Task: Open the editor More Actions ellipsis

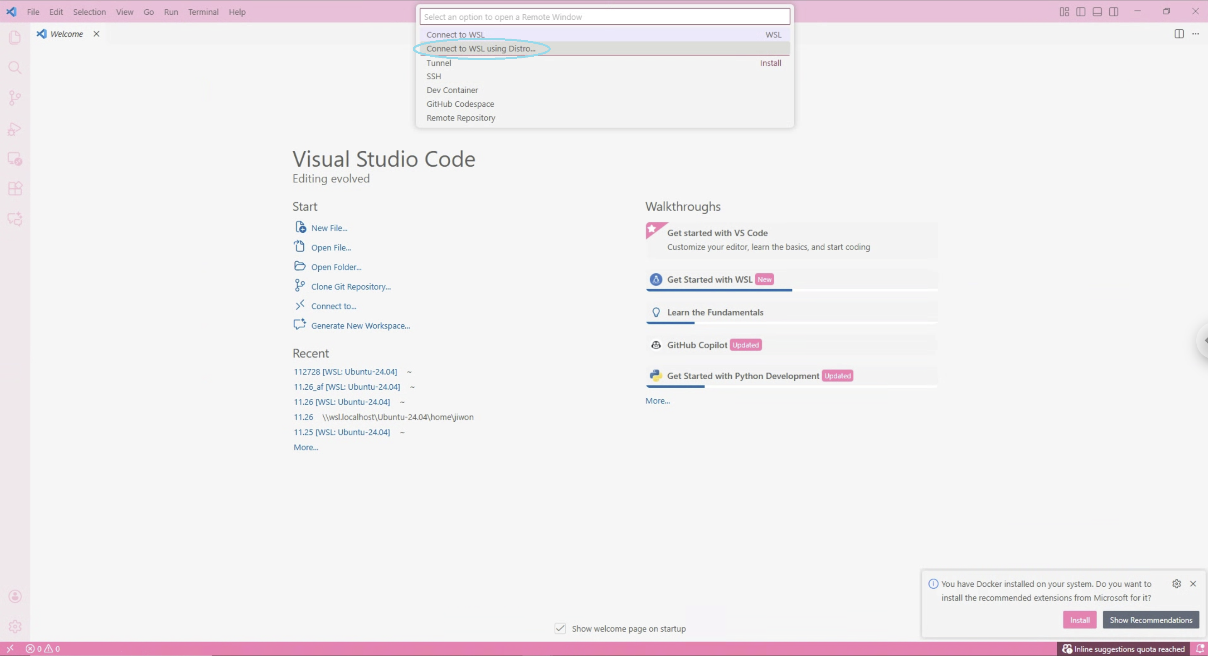Action: point(1195,34)
